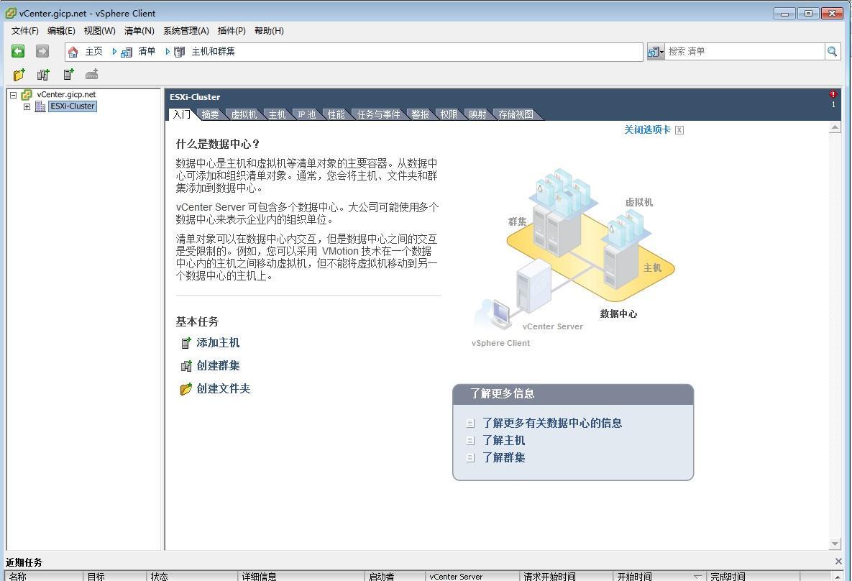Click the 关闭选项卡 link
Screen dimensions: 852x581
[647, 130]
